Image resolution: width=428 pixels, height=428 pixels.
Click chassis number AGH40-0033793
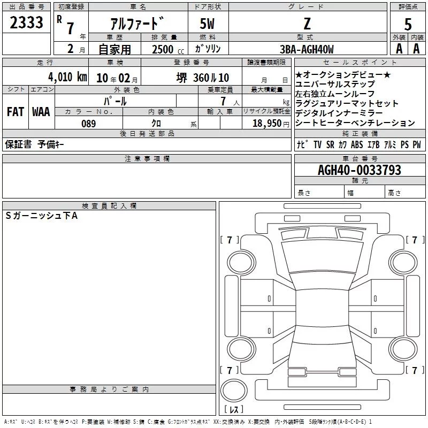click(360, 170)
